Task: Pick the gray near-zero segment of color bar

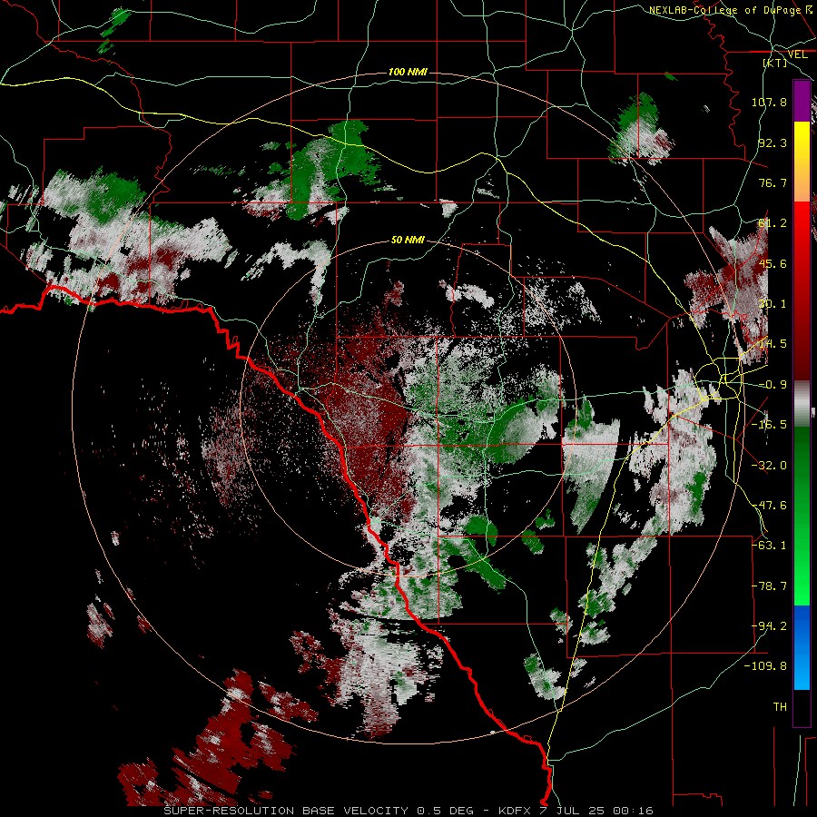Action: pyautogui.click(x=802, y=404)
